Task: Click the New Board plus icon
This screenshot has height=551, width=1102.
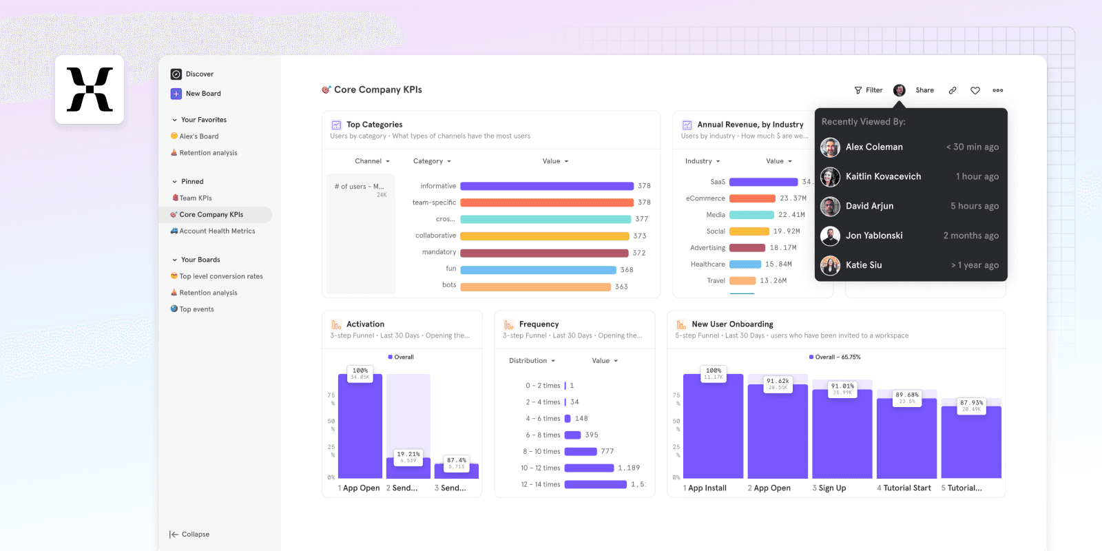Action: click(x=176, y=94)
